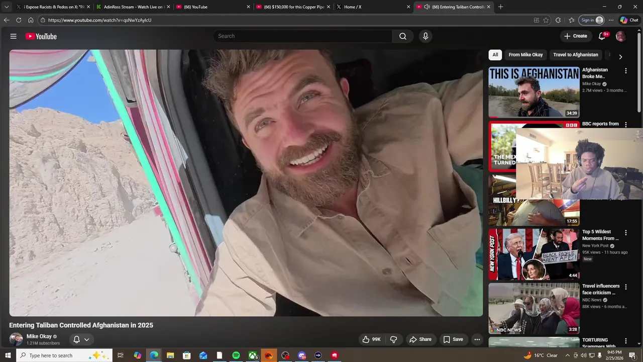Screen dimensions: 643x362
Task: Click the NBC News channel name
Action: (592, 300)
